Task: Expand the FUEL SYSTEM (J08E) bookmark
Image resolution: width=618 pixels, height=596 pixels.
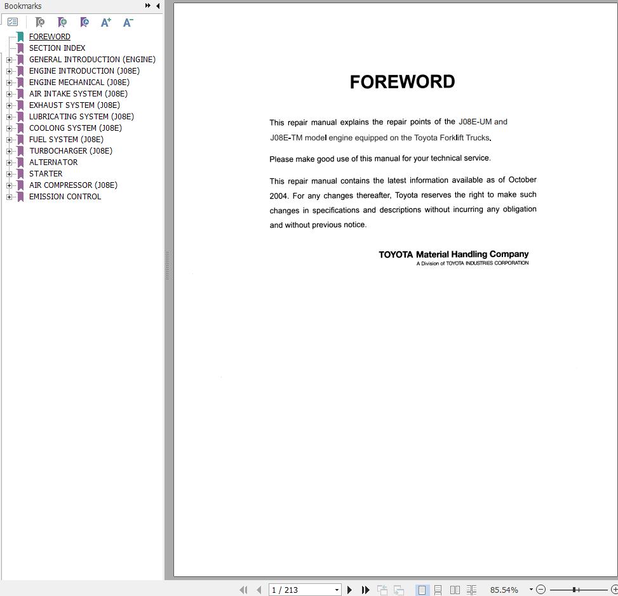Action: click(8, 139)
